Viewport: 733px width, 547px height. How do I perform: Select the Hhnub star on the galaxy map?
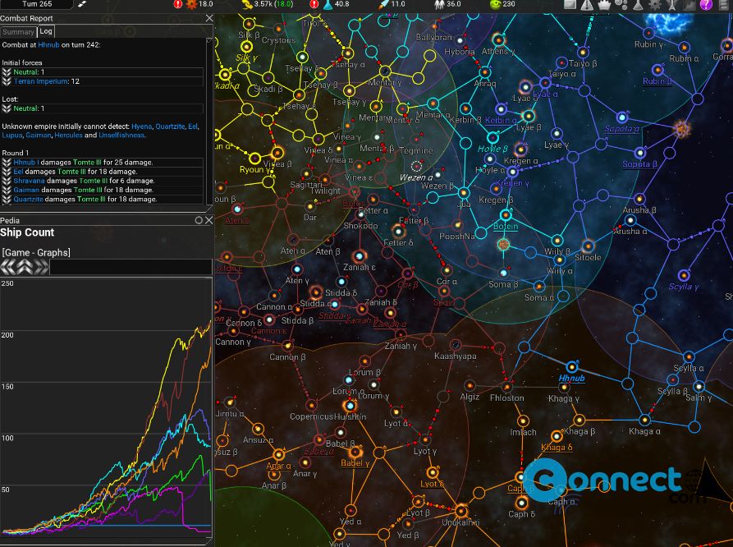(572, 367)
